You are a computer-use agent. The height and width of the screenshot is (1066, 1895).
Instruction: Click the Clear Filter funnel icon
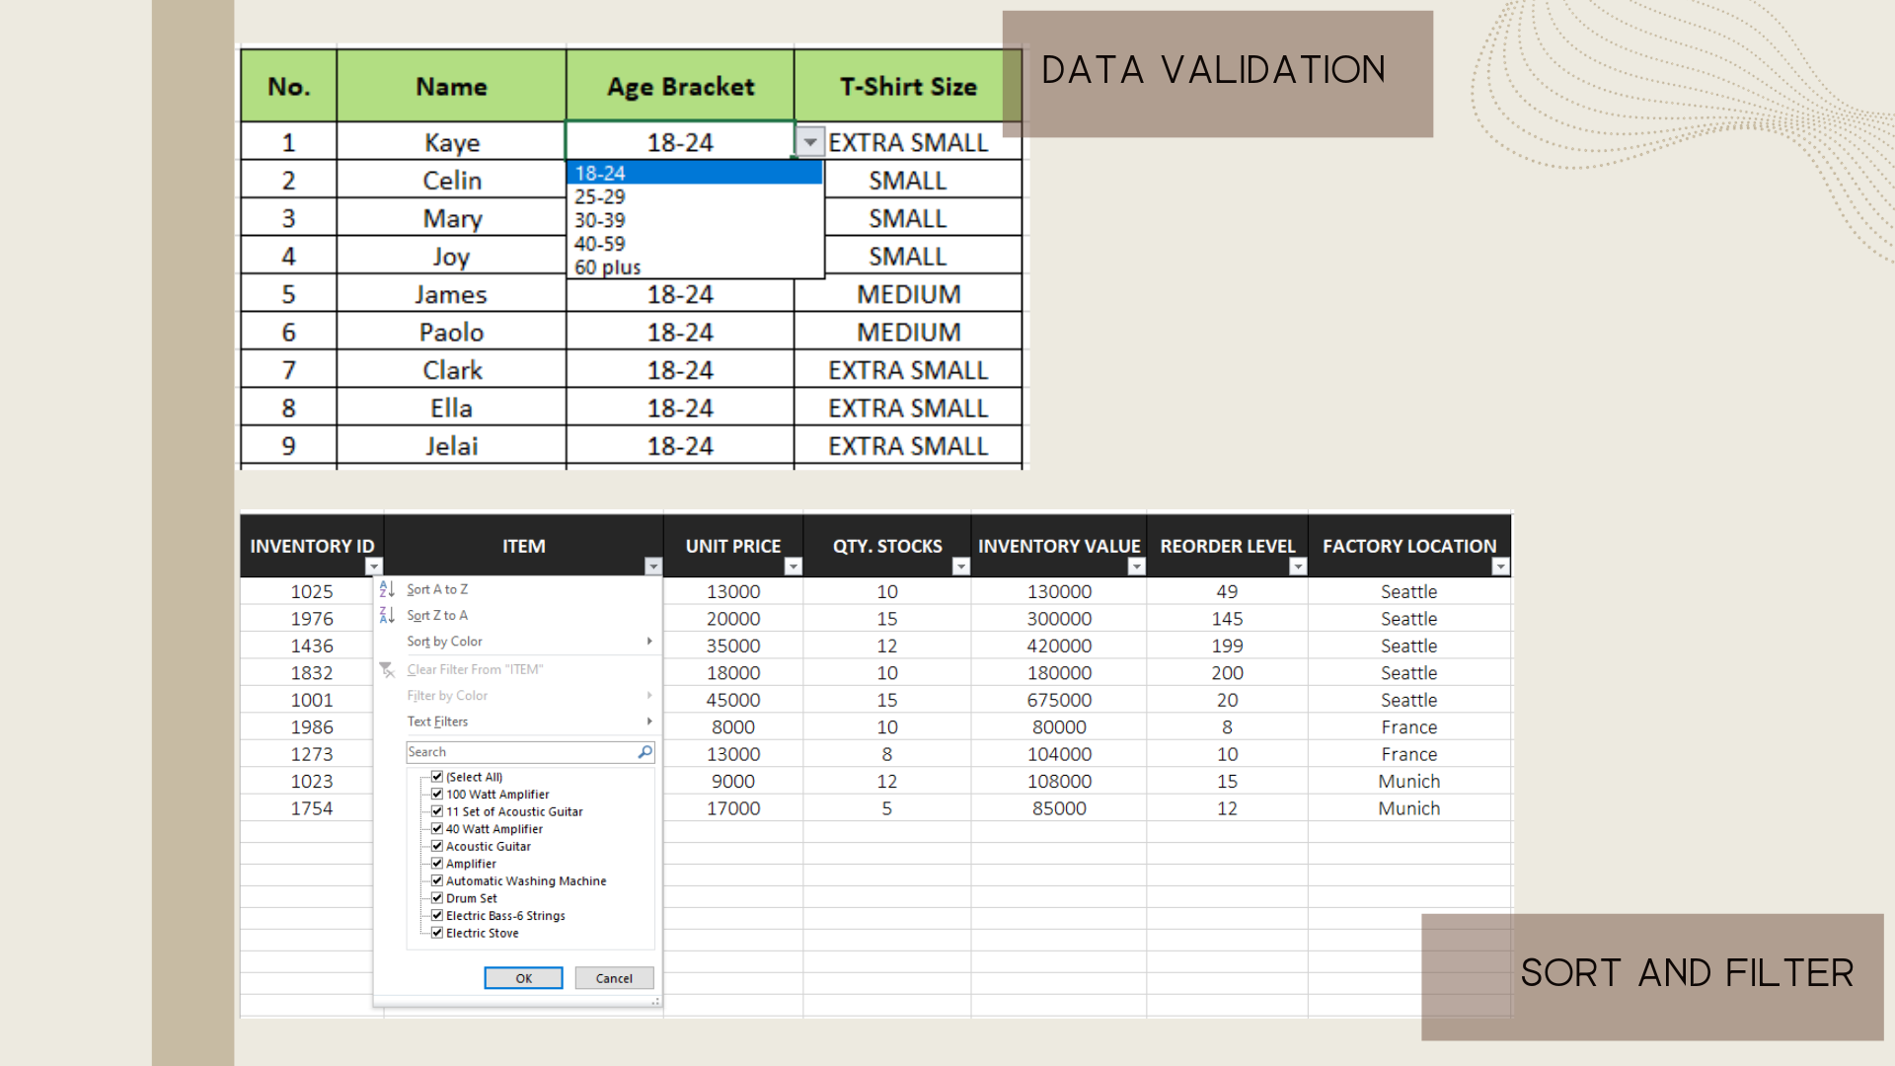click(x=387, y=669)
